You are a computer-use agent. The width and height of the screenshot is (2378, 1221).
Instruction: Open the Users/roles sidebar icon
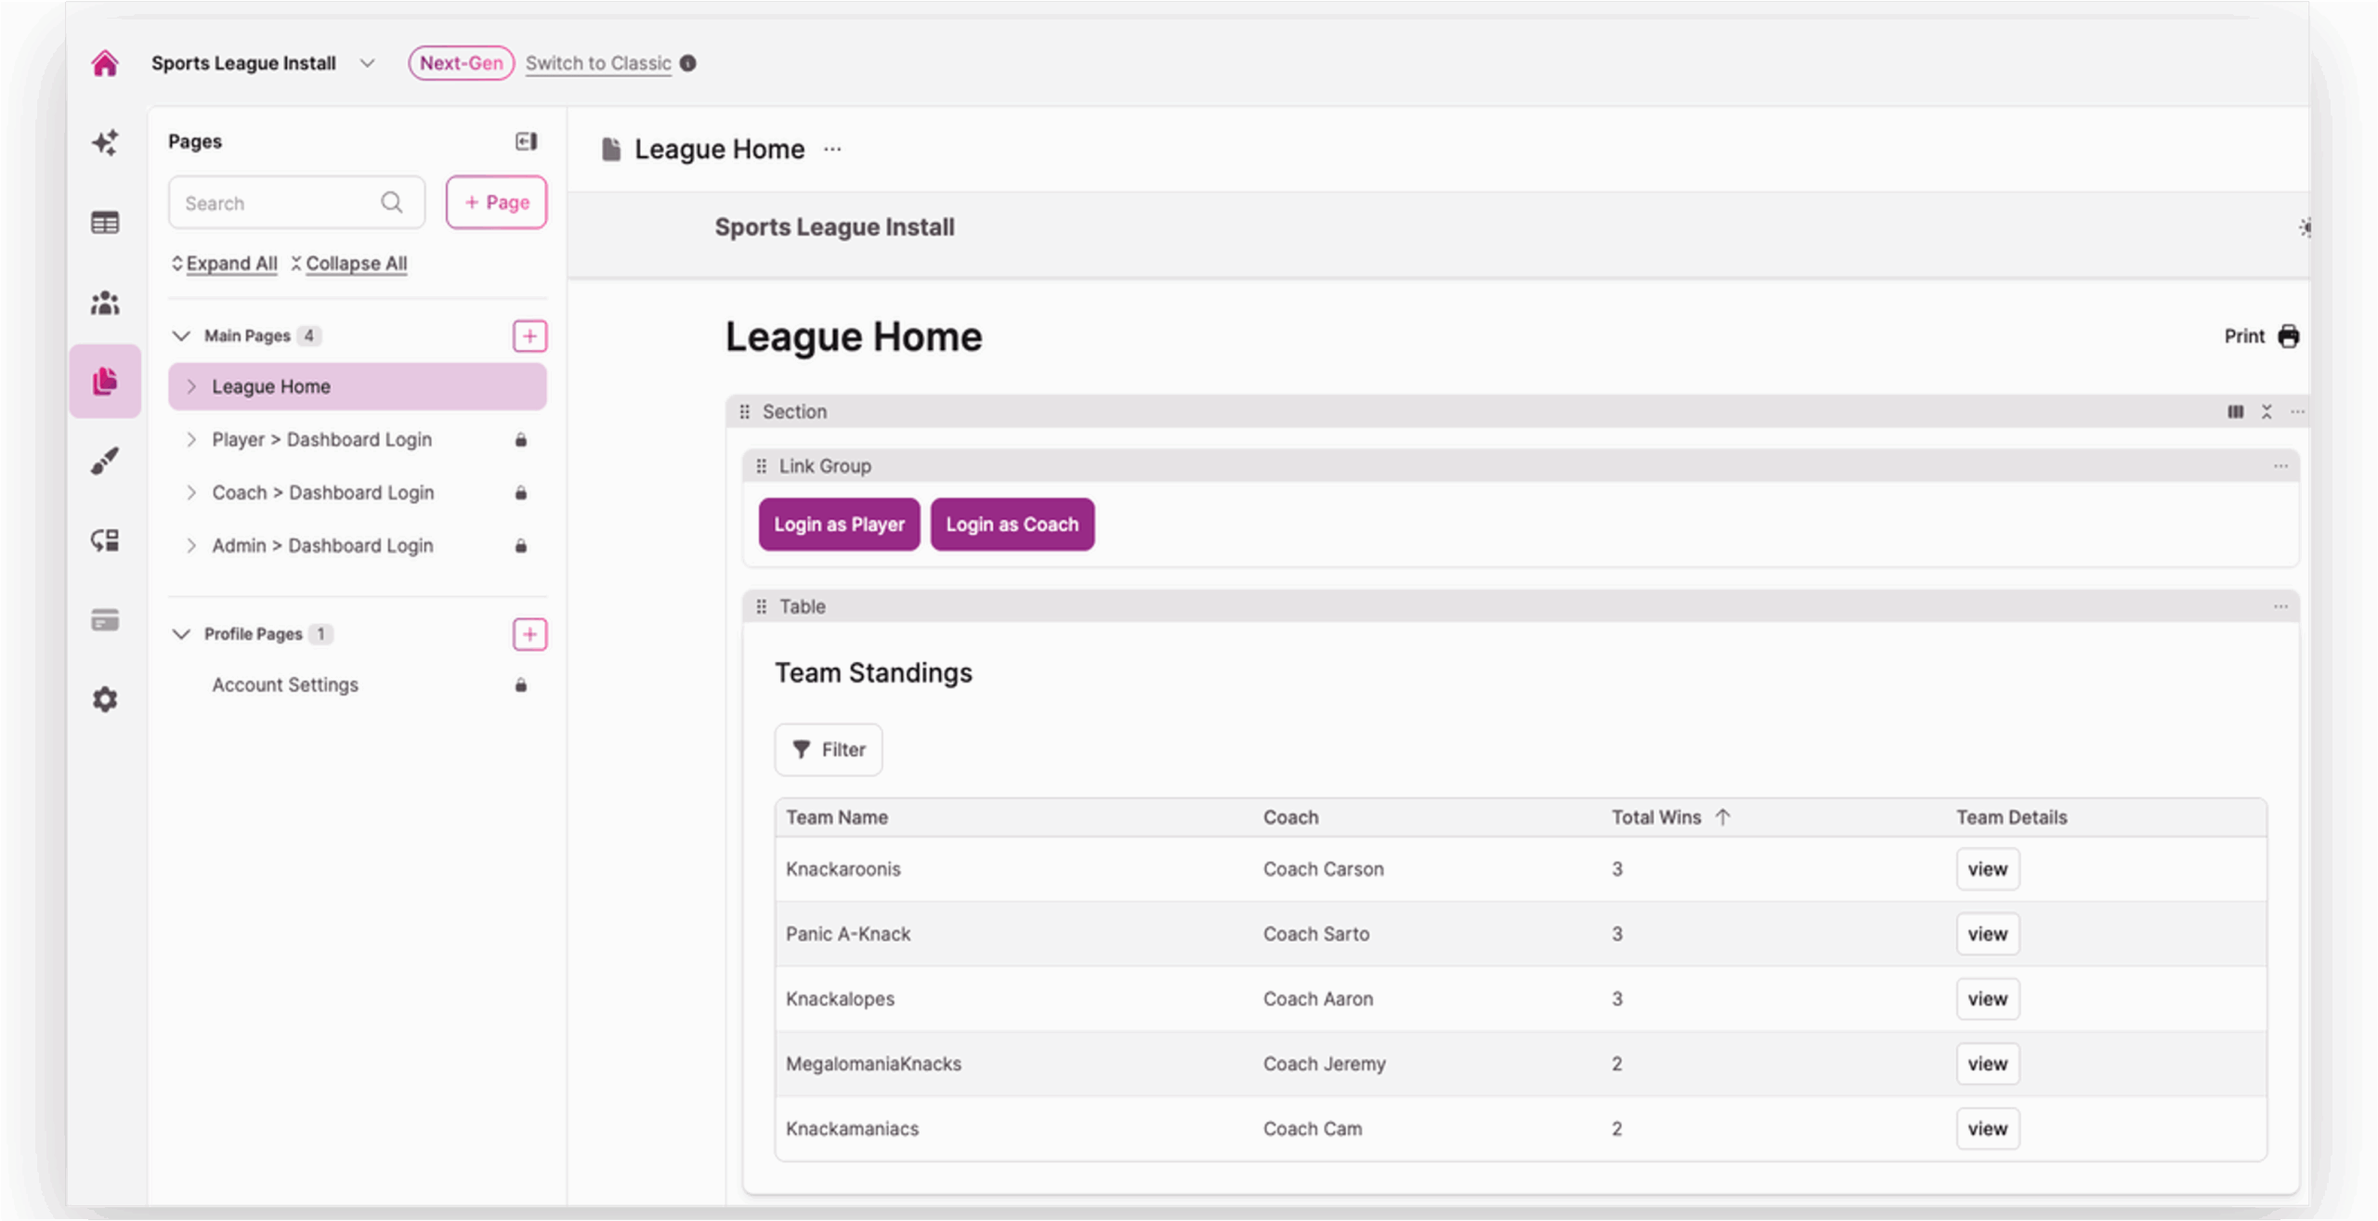tap(105, 303)
